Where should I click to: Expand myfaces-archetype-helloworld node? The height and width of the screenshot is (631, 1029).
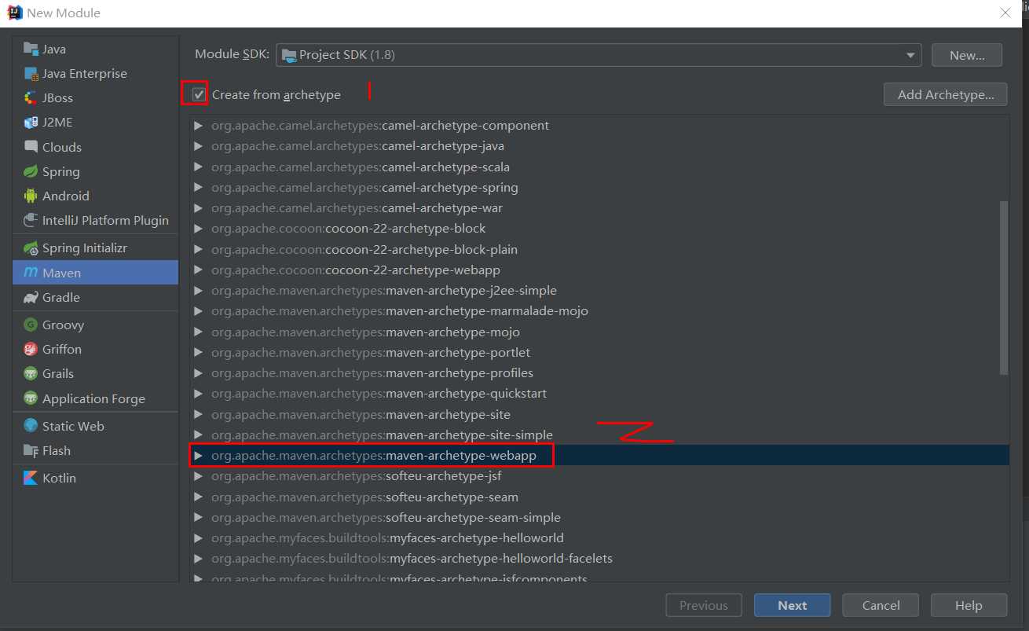199,538
